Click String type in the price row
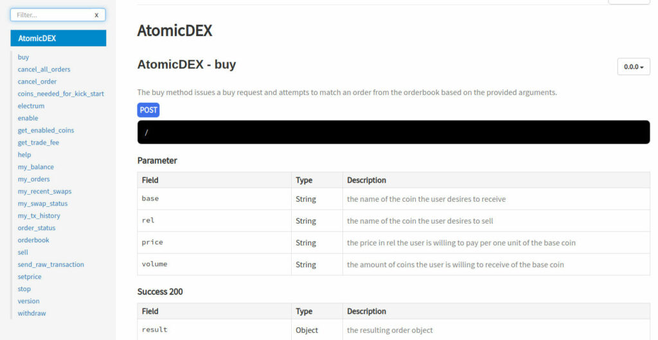The height and width of the screenshot is (340, 658). [306, 242]
